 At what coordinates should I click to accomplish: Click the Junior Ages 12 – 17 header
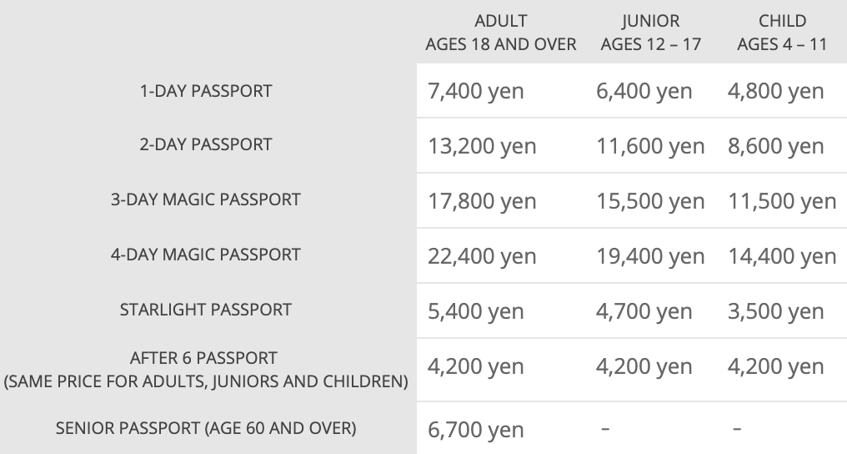pos(651,33)
